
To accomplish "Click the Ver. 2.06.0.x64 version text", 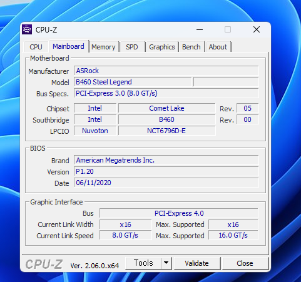I will coord(94,266).
